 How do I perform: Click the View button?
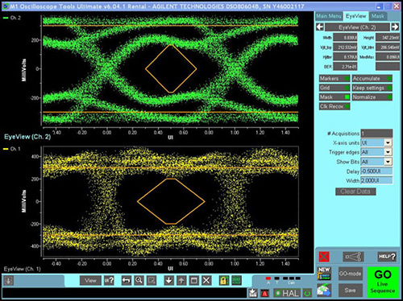point(90,281)
